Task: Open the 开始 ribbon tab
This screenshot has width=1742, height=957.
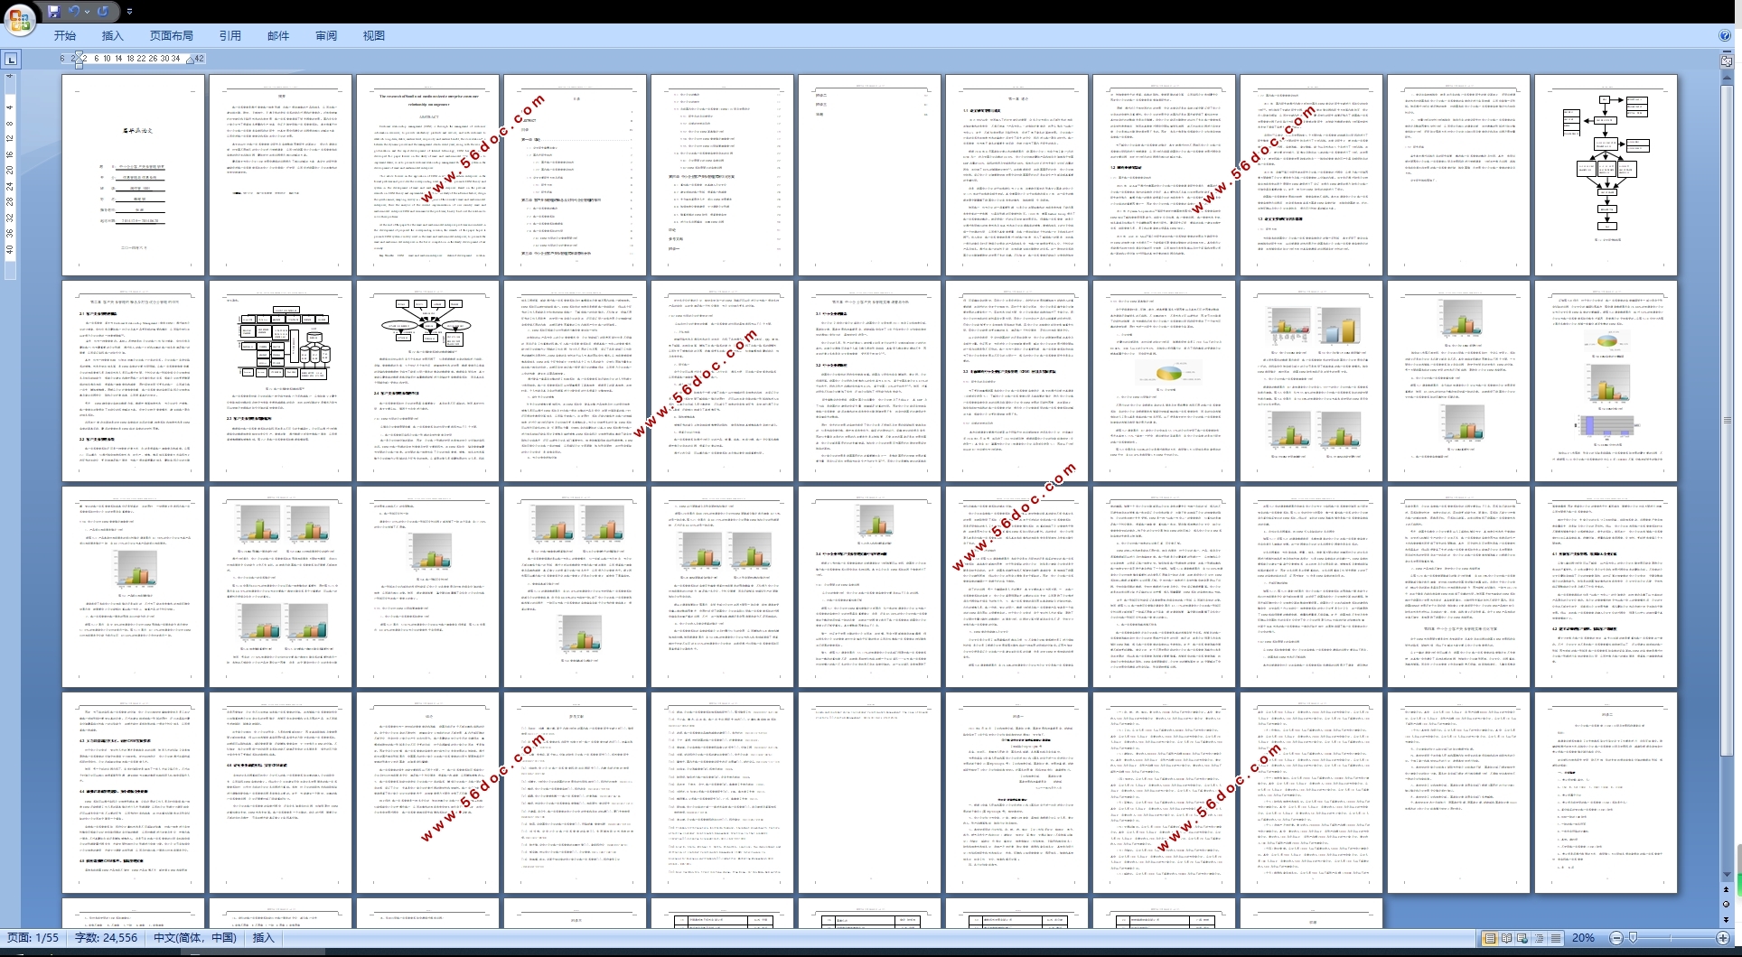Action: pyautogui.click(x=65, y=35)
